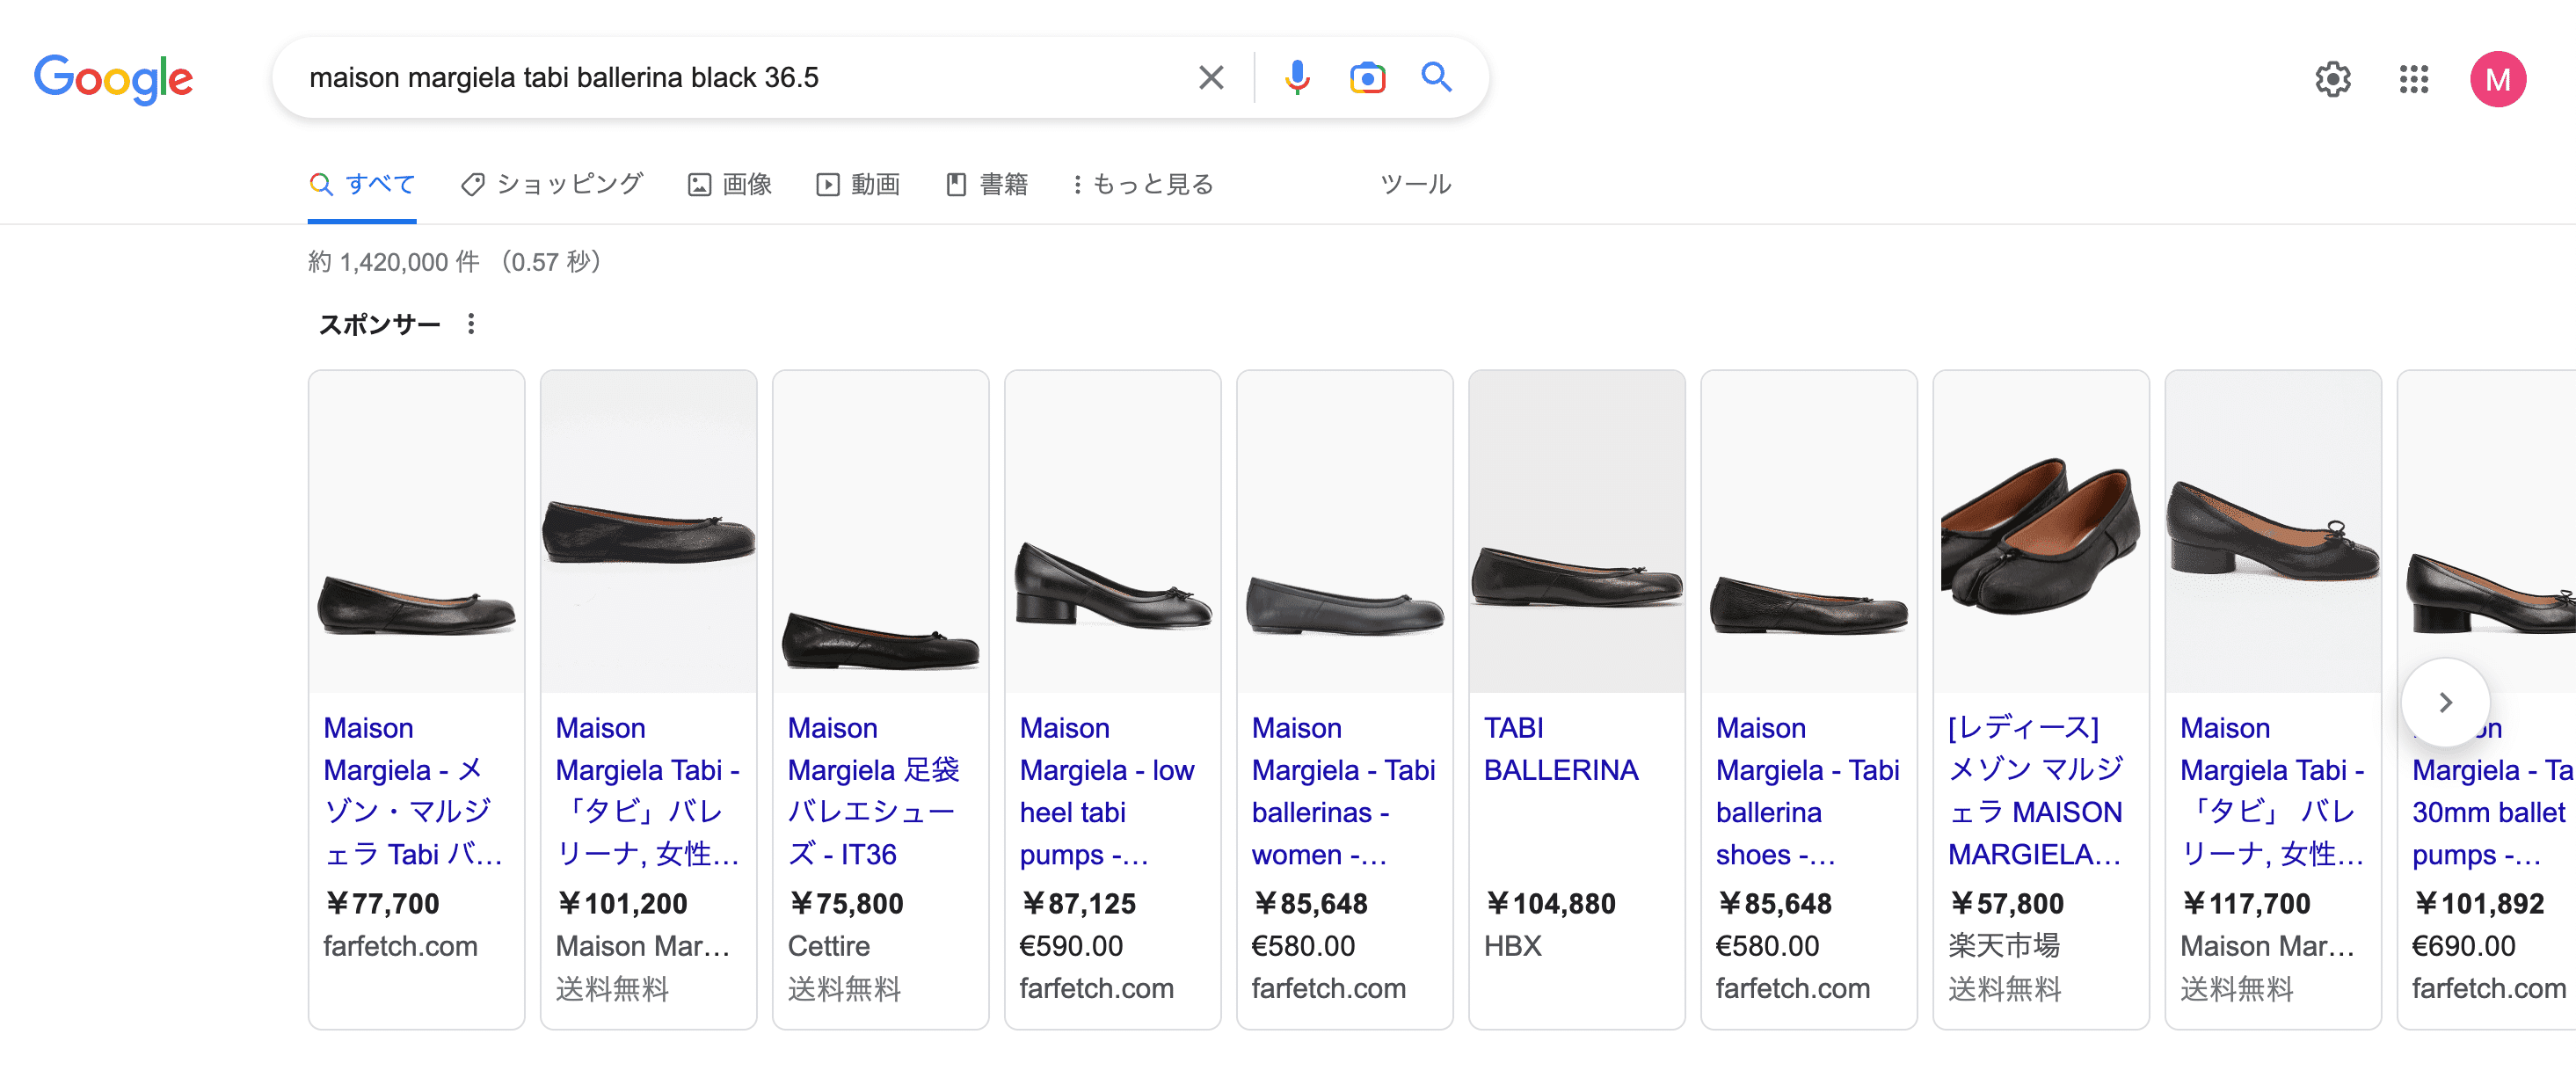
Task: Click inside the search query input field
Action: coord(700,77)
